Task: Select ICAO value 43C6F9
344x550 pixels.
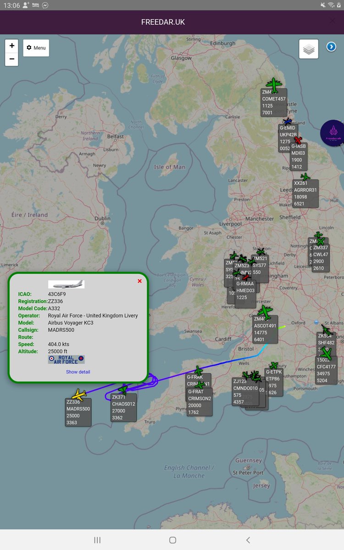Action: [57, 294]
